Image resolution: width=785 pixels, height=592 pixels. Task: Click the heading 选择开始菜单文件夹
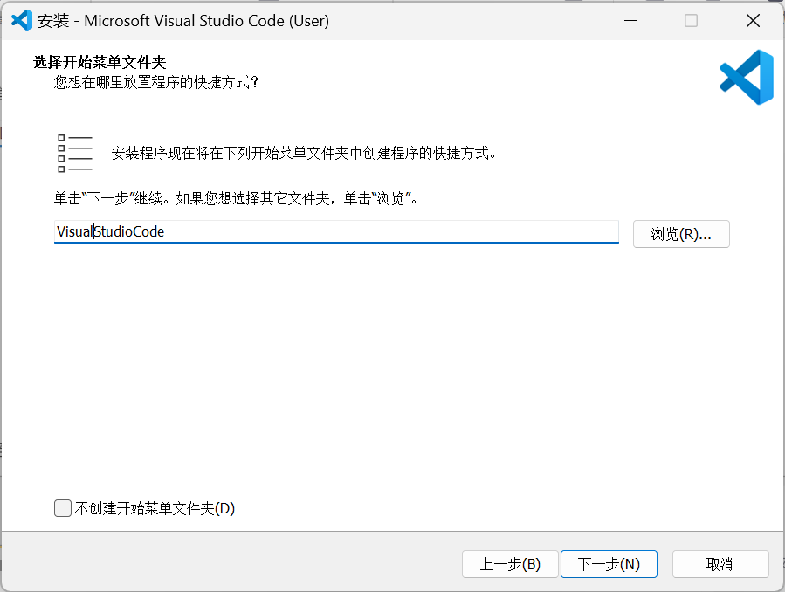100,62
